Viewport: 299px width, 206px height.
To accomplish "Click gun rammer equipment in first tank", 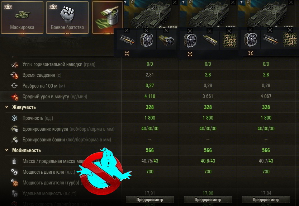I will pyautogui.click(x=127, y=40).
